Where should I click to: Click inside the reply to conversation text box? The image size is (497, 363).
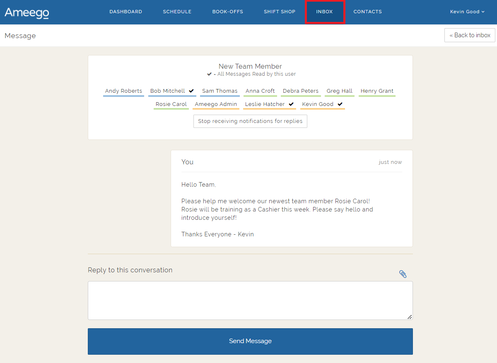tap(250, 300)
